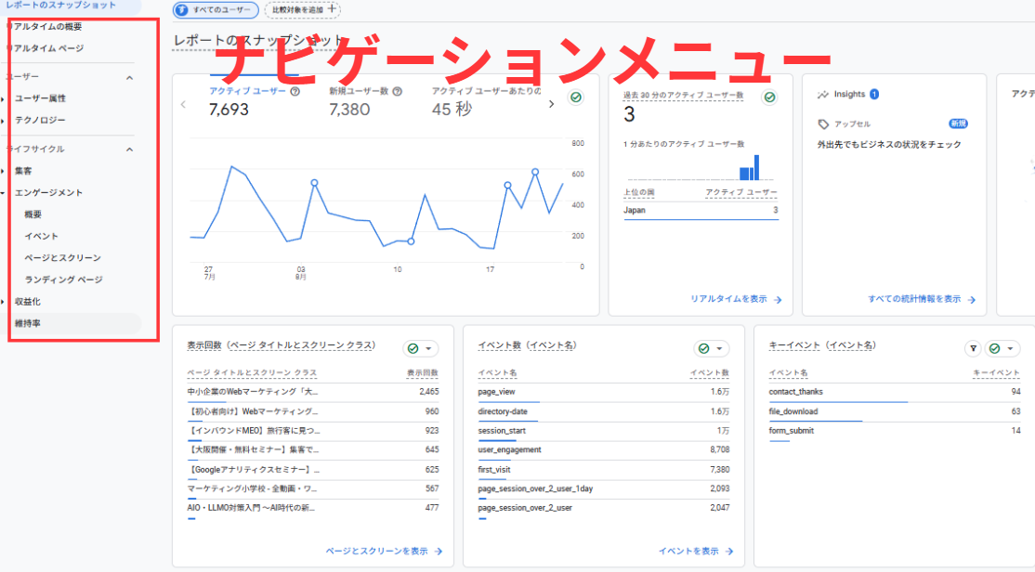This screenshot has height=572, width=1035.
Task: Click the green check icon on the realtime card
Action: click(769, 97)
